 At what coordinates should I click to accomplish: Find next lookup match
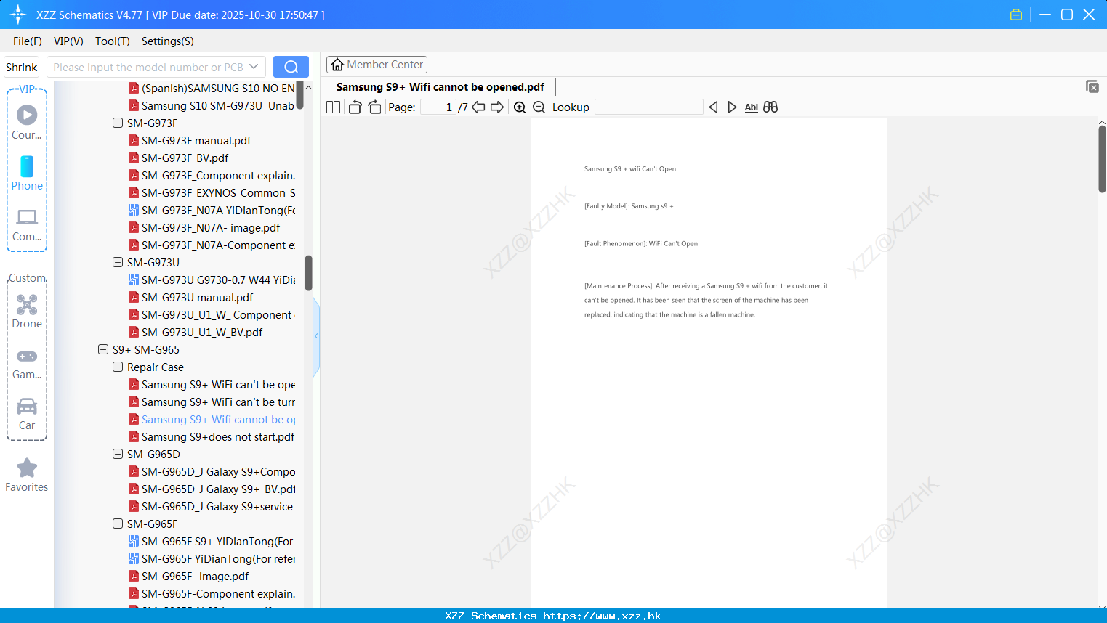pyautogui.click(x=732, y=107)
